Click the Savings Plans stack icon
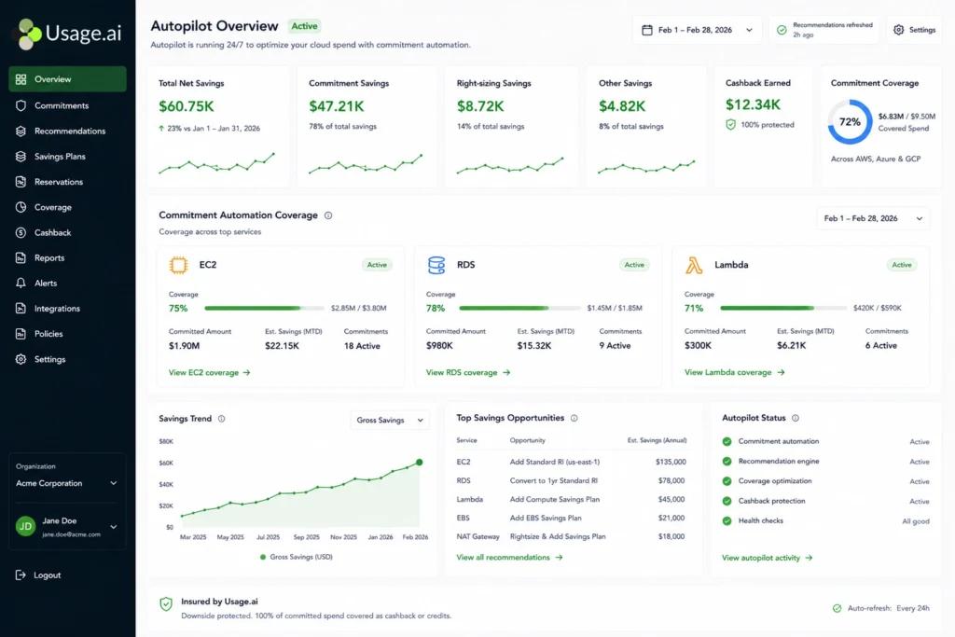The height and width of the screenshot is (637, 955). [x=21, y=157]
